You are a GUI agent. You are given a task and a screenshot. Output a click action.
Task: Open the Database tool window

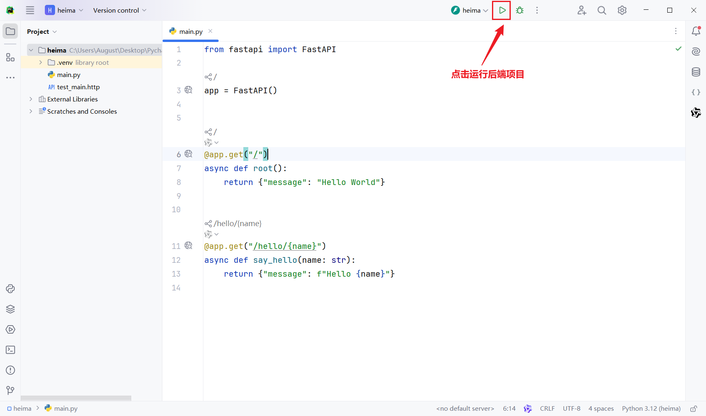[696, 72]
